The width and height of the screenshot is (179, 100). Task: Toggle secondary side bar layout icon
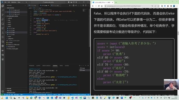click(x=74, y=2)
